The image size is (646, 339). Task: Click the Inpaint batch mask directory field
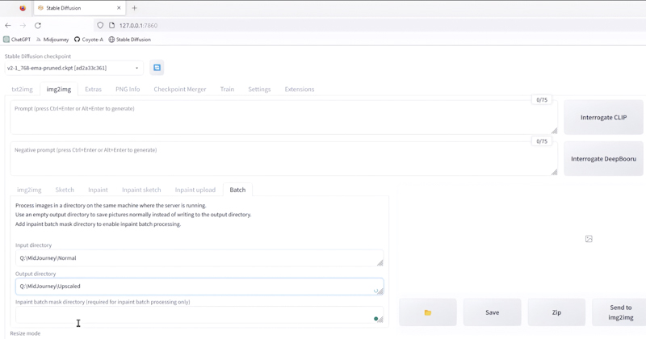pos(199,315)
